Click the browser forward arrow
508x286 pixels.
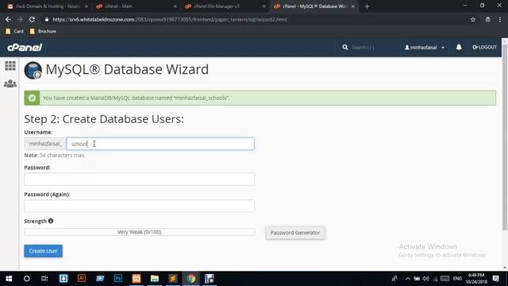pyautogui.click(x=20, y=19)
